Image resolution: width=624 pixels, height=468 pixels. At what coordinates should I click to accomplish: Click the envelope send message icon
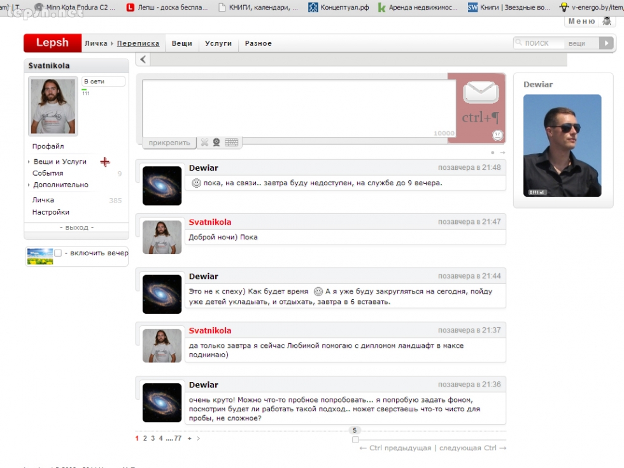click(481, 93)
